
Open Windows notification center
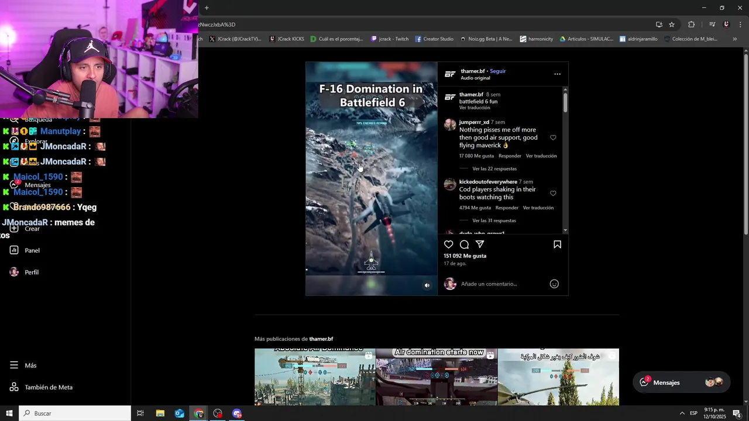point(737,413)
